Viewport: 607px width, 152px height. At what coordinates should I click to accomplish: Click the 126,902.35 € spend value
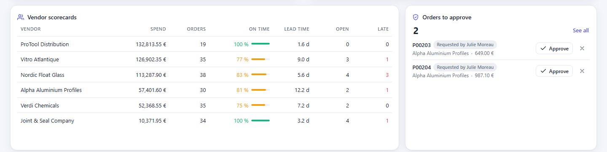151,60
